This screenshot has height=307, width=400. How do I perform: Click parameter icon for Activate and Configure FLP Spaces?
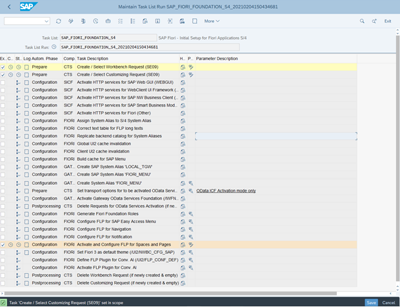(191, 244)
